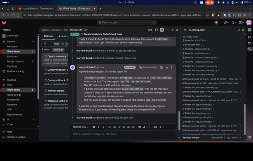This screenshot has width=253, height=161.
Task: Open assigned issues counter showing 5
Action: (x=227, y=23)
